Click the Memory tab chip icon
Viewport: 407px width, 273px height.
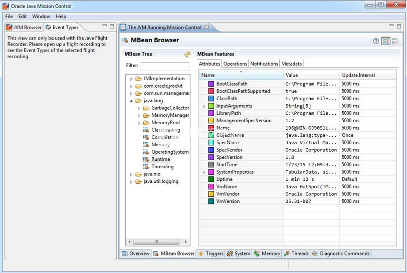(x=257, y=254)
